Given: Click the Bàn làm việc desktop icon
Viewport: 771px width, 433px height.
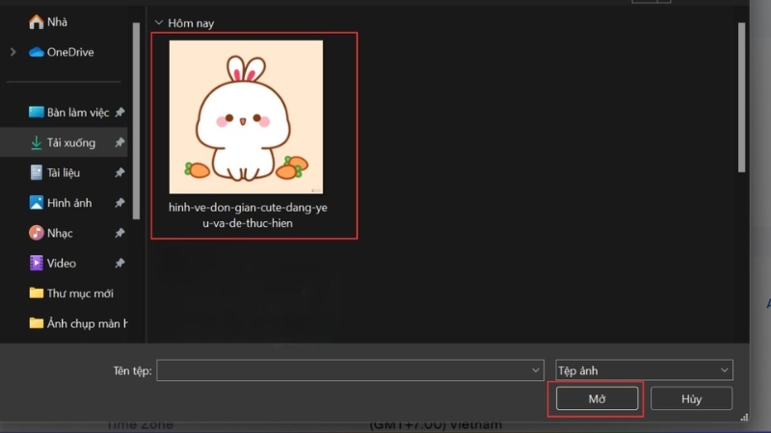Looking at the screenshot, I should click(x=37, y=113).
